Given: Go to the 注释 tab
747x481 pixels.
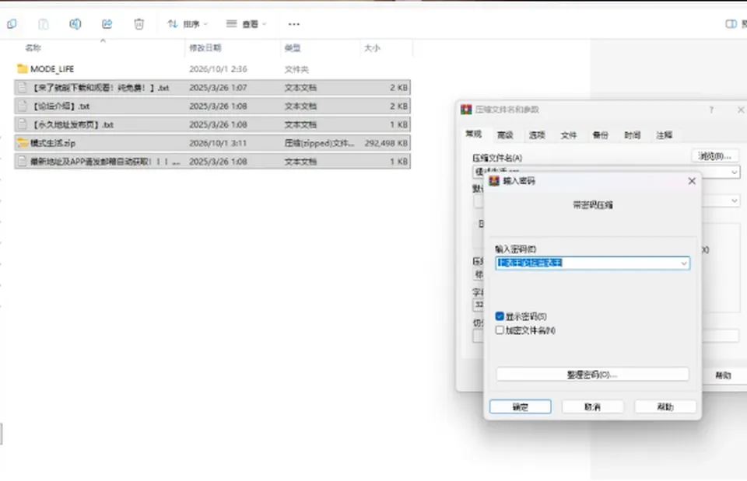Looking at the screenshot, I should 664,135.
